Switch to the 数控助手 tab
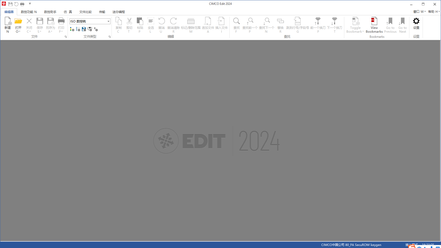This screenshot has width=441, height=248. coord(50,12)
